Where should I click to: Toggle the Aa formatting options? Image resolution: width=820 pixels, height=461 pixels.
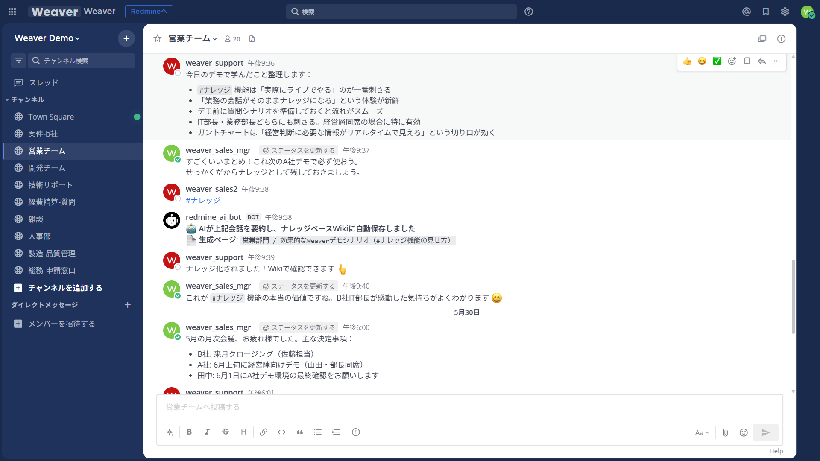click(702, 432)
